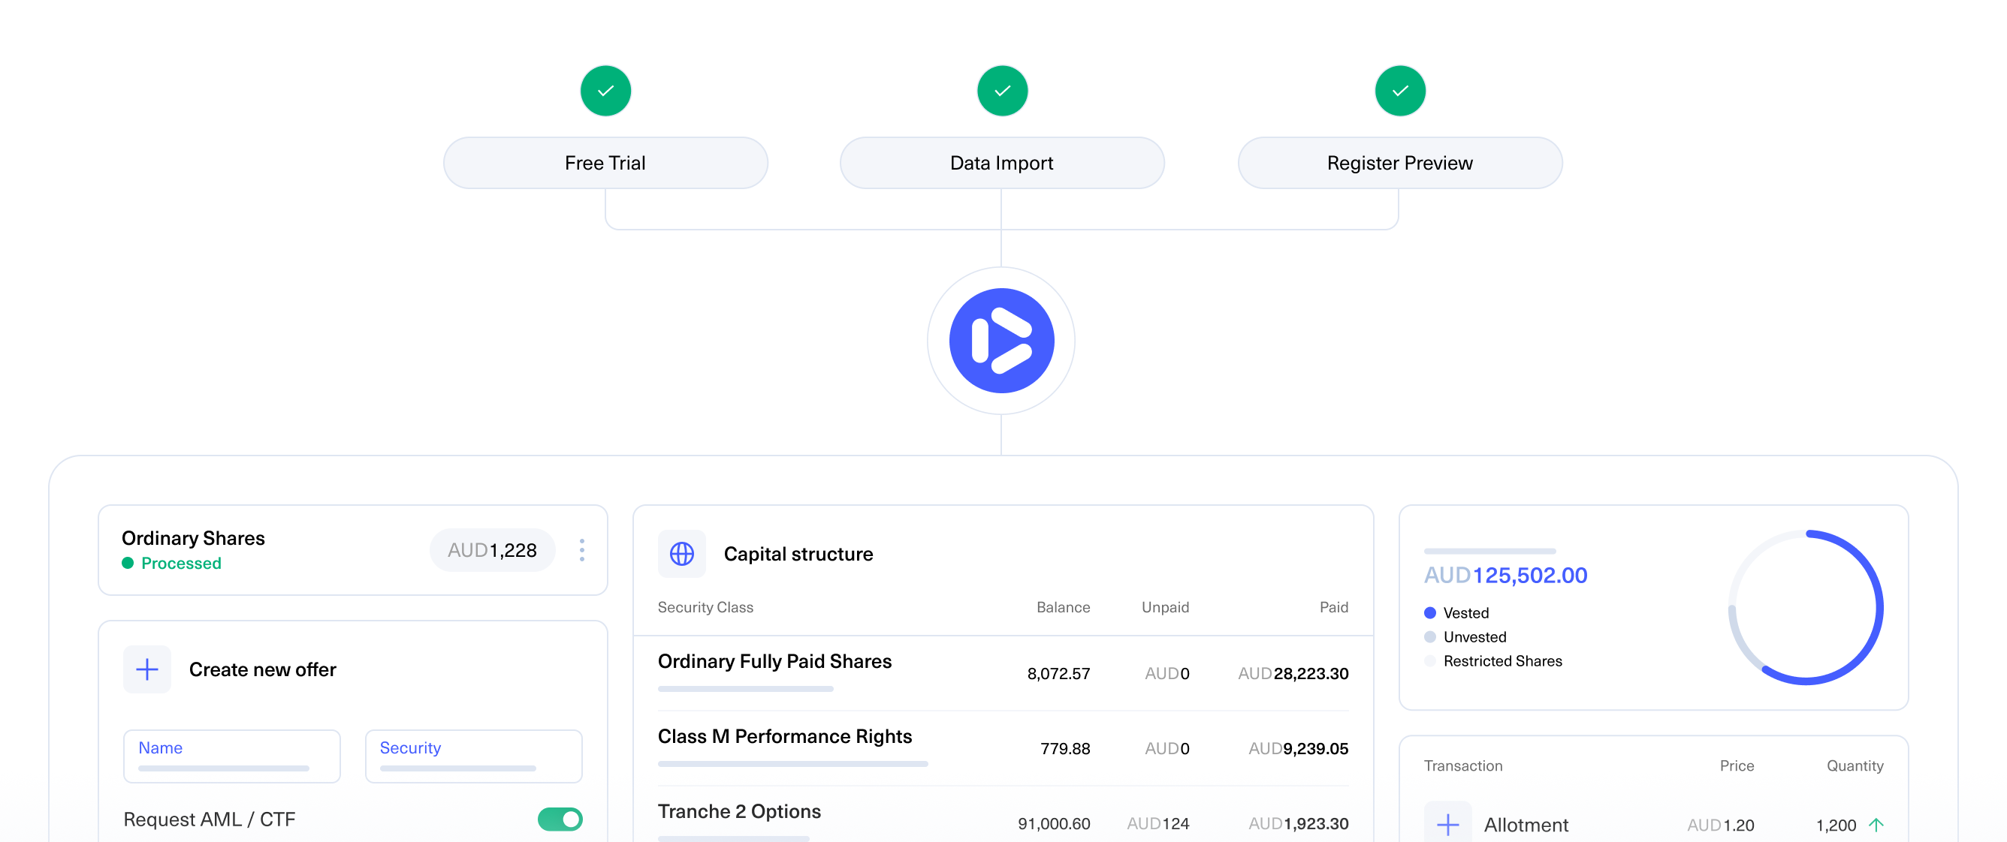The image size is (2007, 842).
Task: Click the green checkmark above Register Preview
Action: [x=1400, y=91]
